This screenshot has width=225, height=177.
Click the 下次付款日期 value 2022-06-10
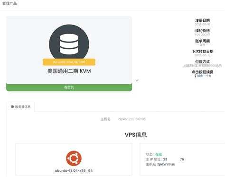[x=202, y=55]
